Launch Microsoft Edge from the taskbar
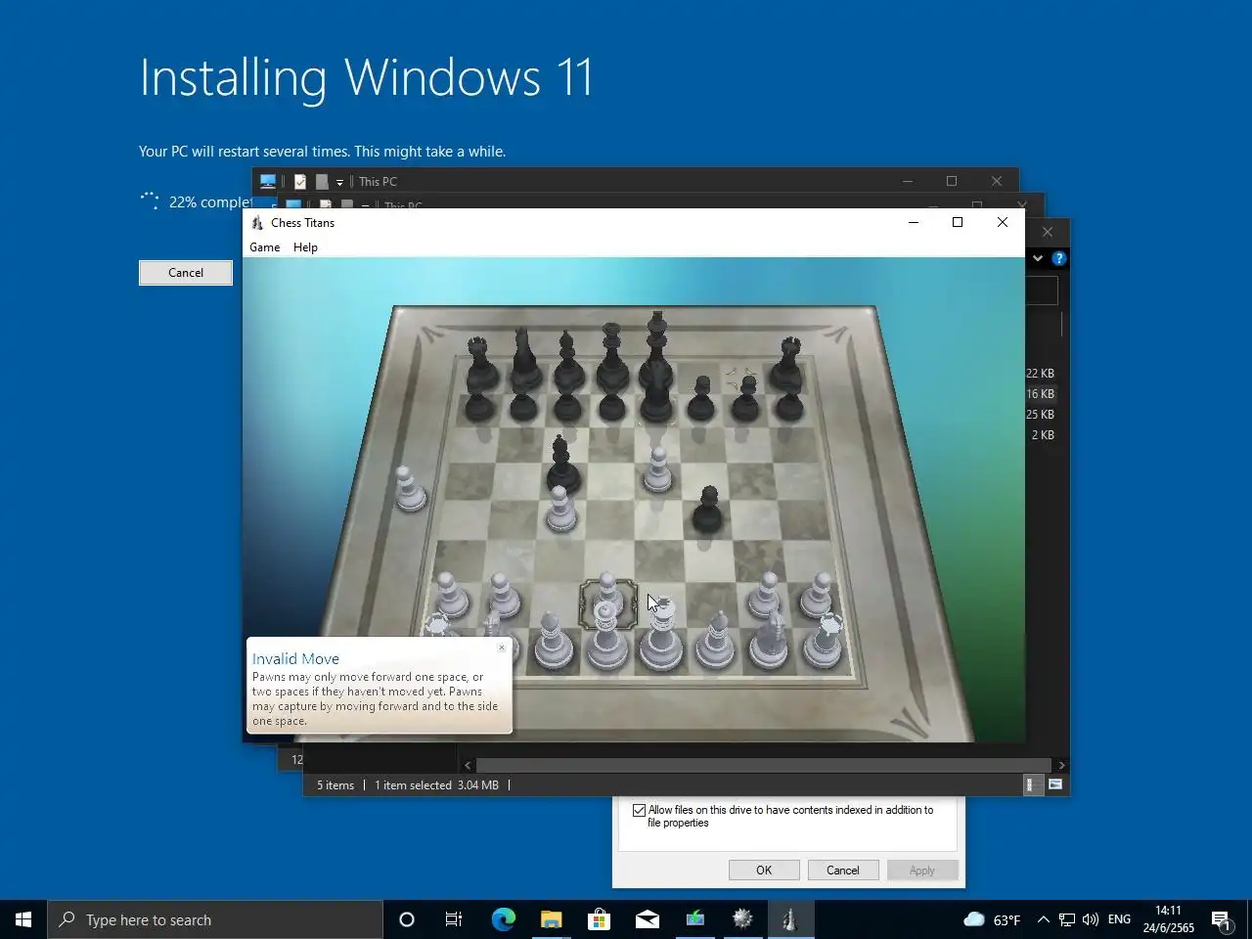 pos(503,919)
